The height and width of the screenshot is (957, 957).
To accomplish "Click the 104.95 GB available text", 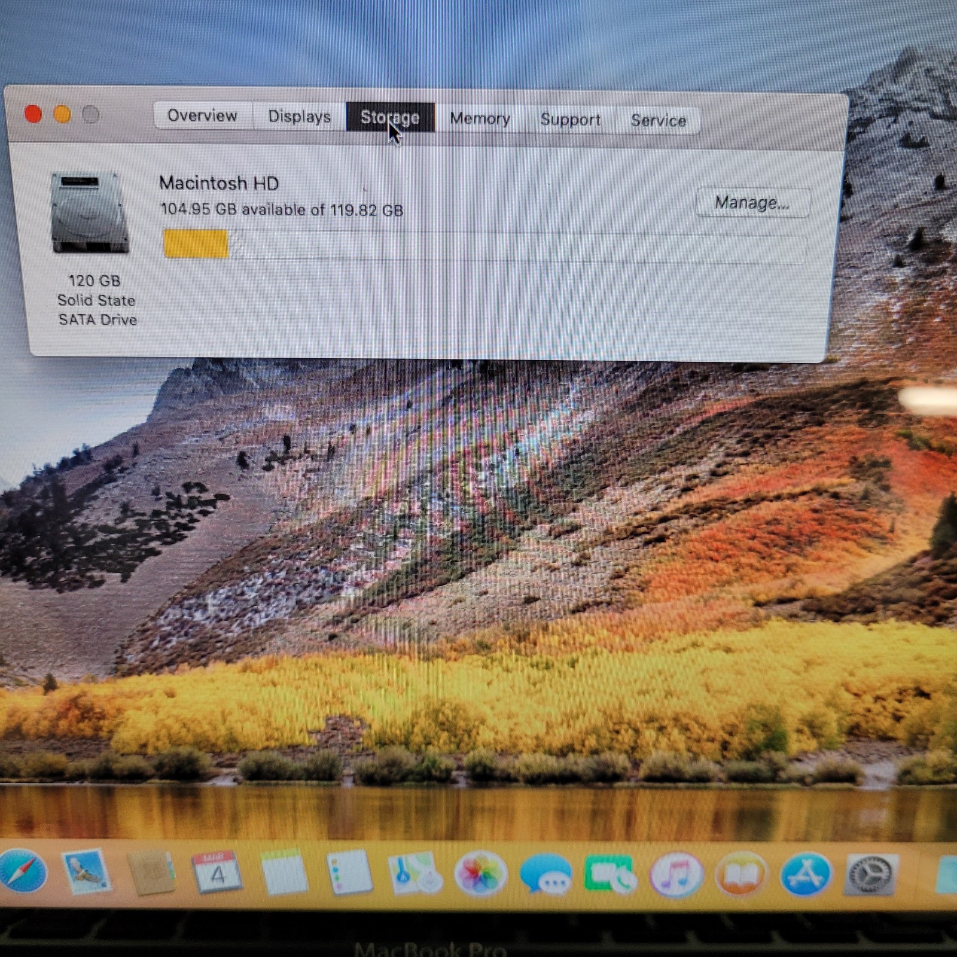I will point(282,209).
